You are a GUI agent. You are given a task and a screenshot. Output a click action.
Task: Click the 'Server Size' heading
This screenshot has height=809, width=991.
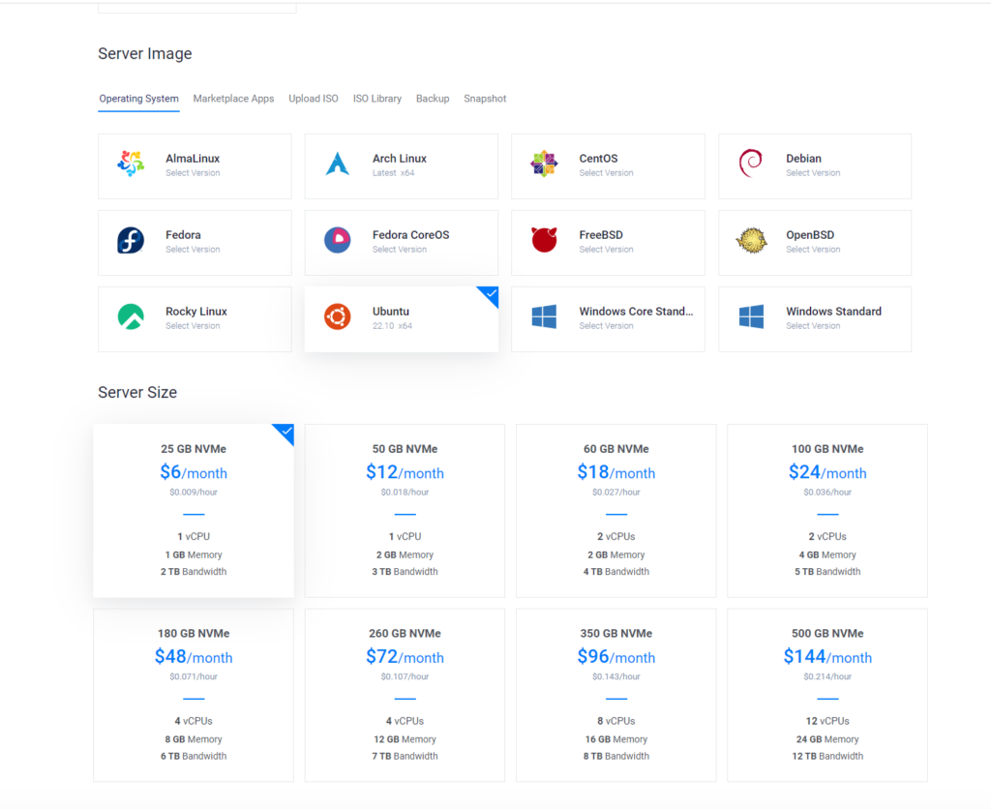[x=137, y=393]
